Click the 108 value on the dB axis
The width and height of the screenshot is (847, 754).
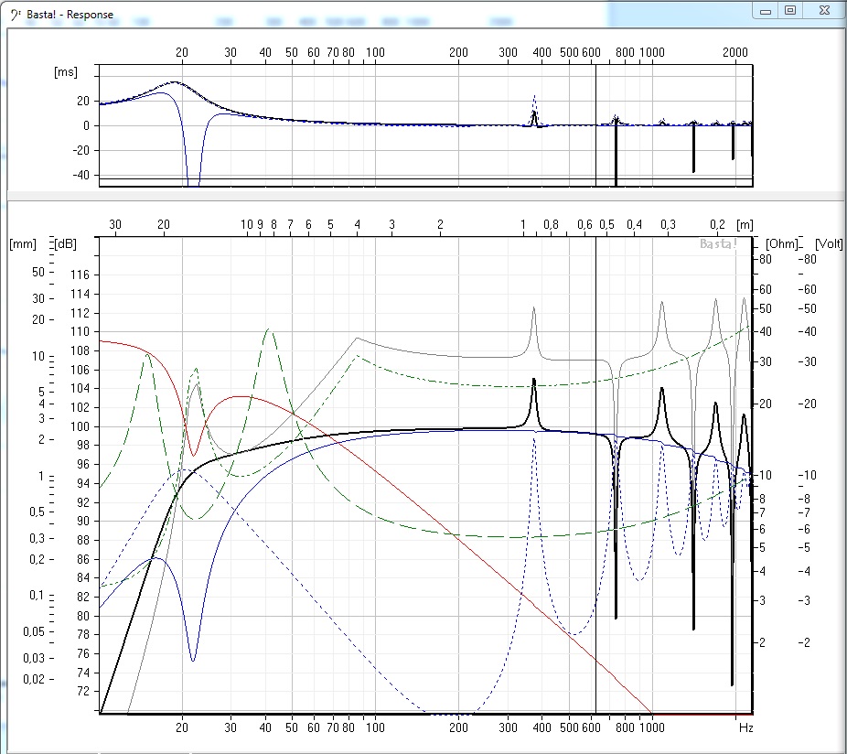coord(80,350)
